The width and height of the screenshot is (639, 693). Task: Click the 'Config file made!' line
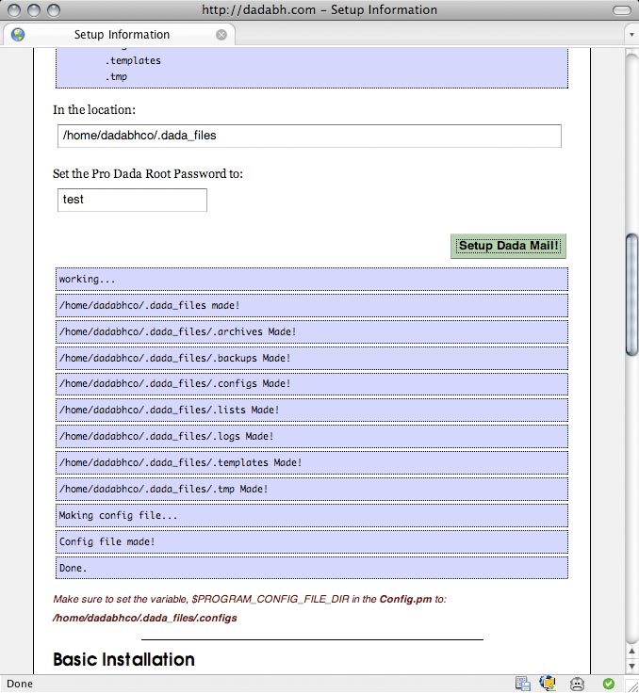tap(312, 541)
